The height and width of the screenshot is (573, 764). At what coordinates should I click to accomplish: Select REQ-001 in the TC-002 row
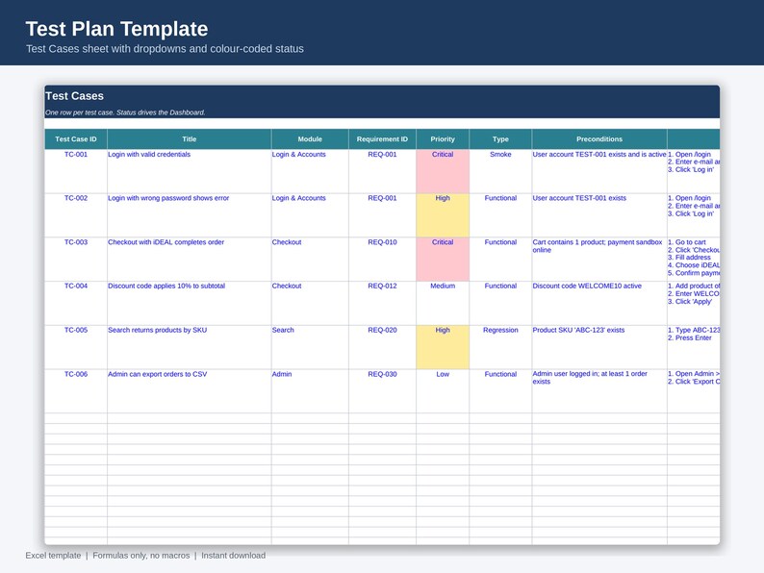383,215
